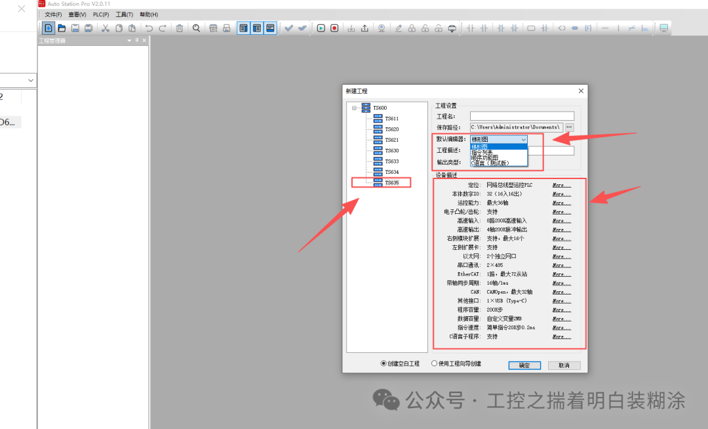Click the pencil edit toolbar icon
The width and height of the screenshot is (708, 429).
pyautogui.click(x=399, y=28)
